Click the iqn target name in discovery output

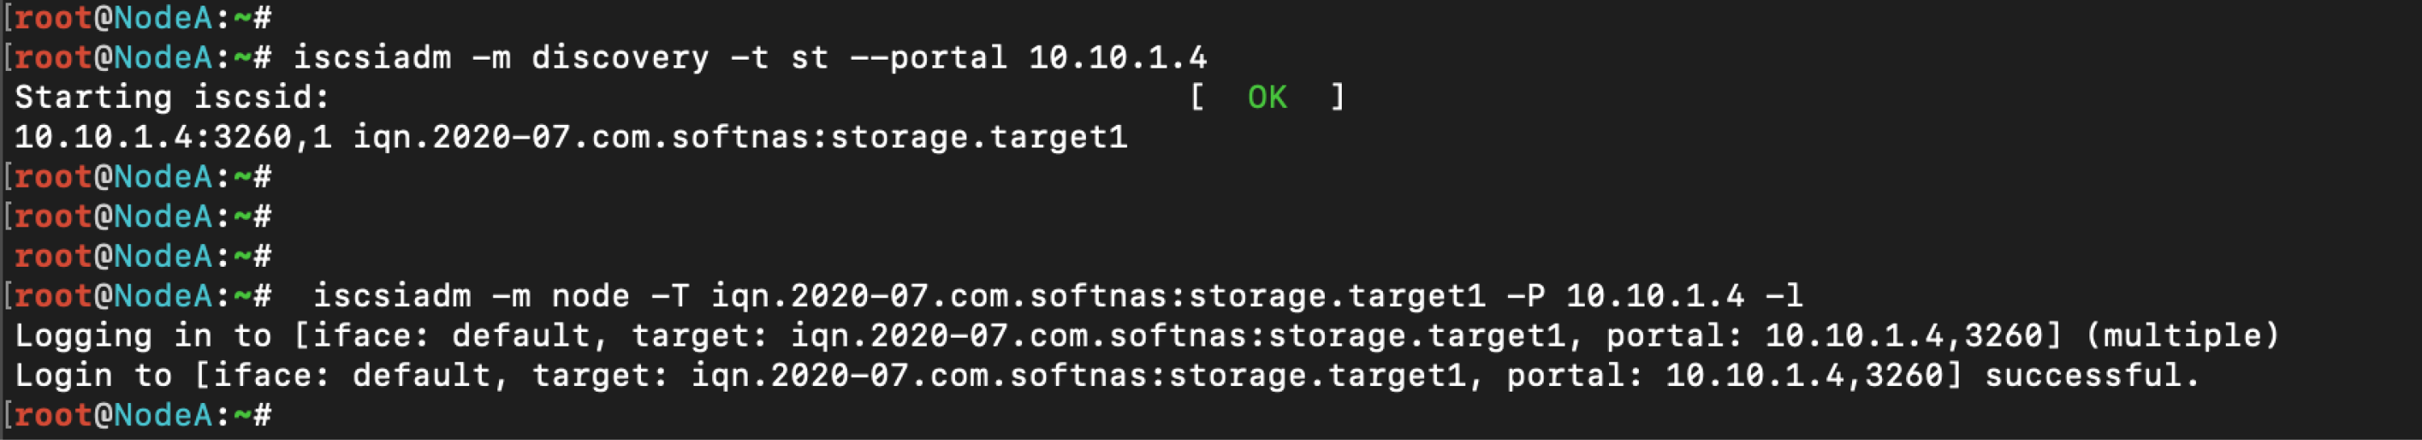739,137
